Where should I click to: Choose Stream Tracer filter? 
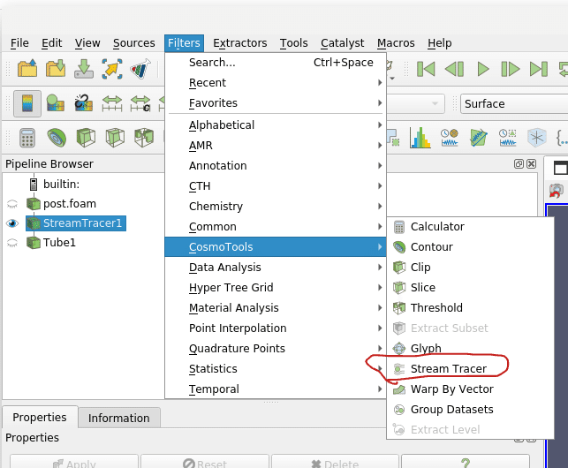470,369
